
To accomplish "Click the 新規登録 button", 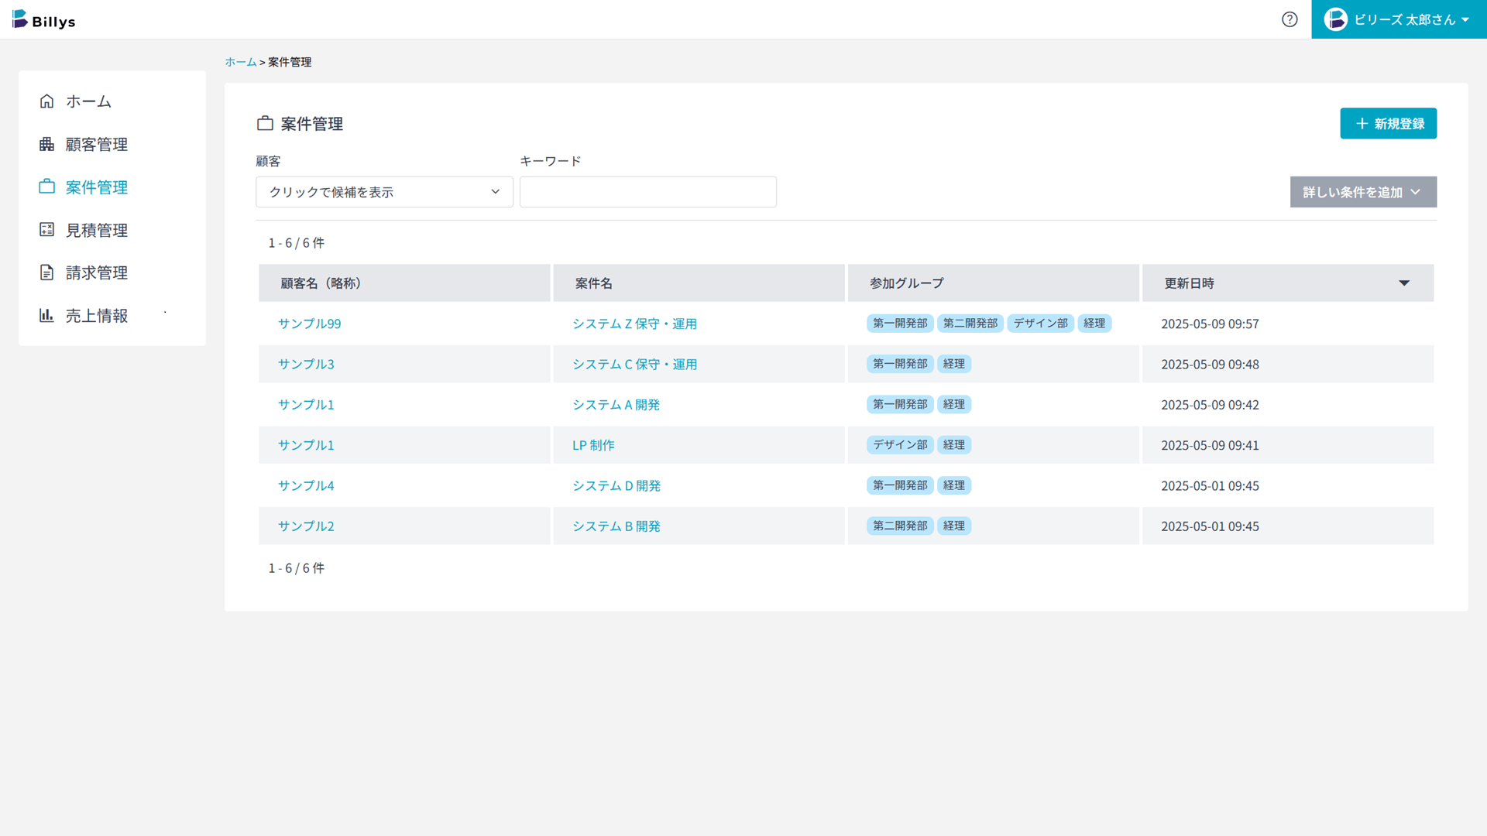I will [1388, 124].
